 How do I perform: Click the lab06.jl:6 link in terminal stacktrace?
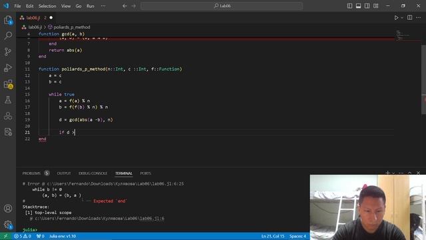pyautogui.click(x=152, y=219)
